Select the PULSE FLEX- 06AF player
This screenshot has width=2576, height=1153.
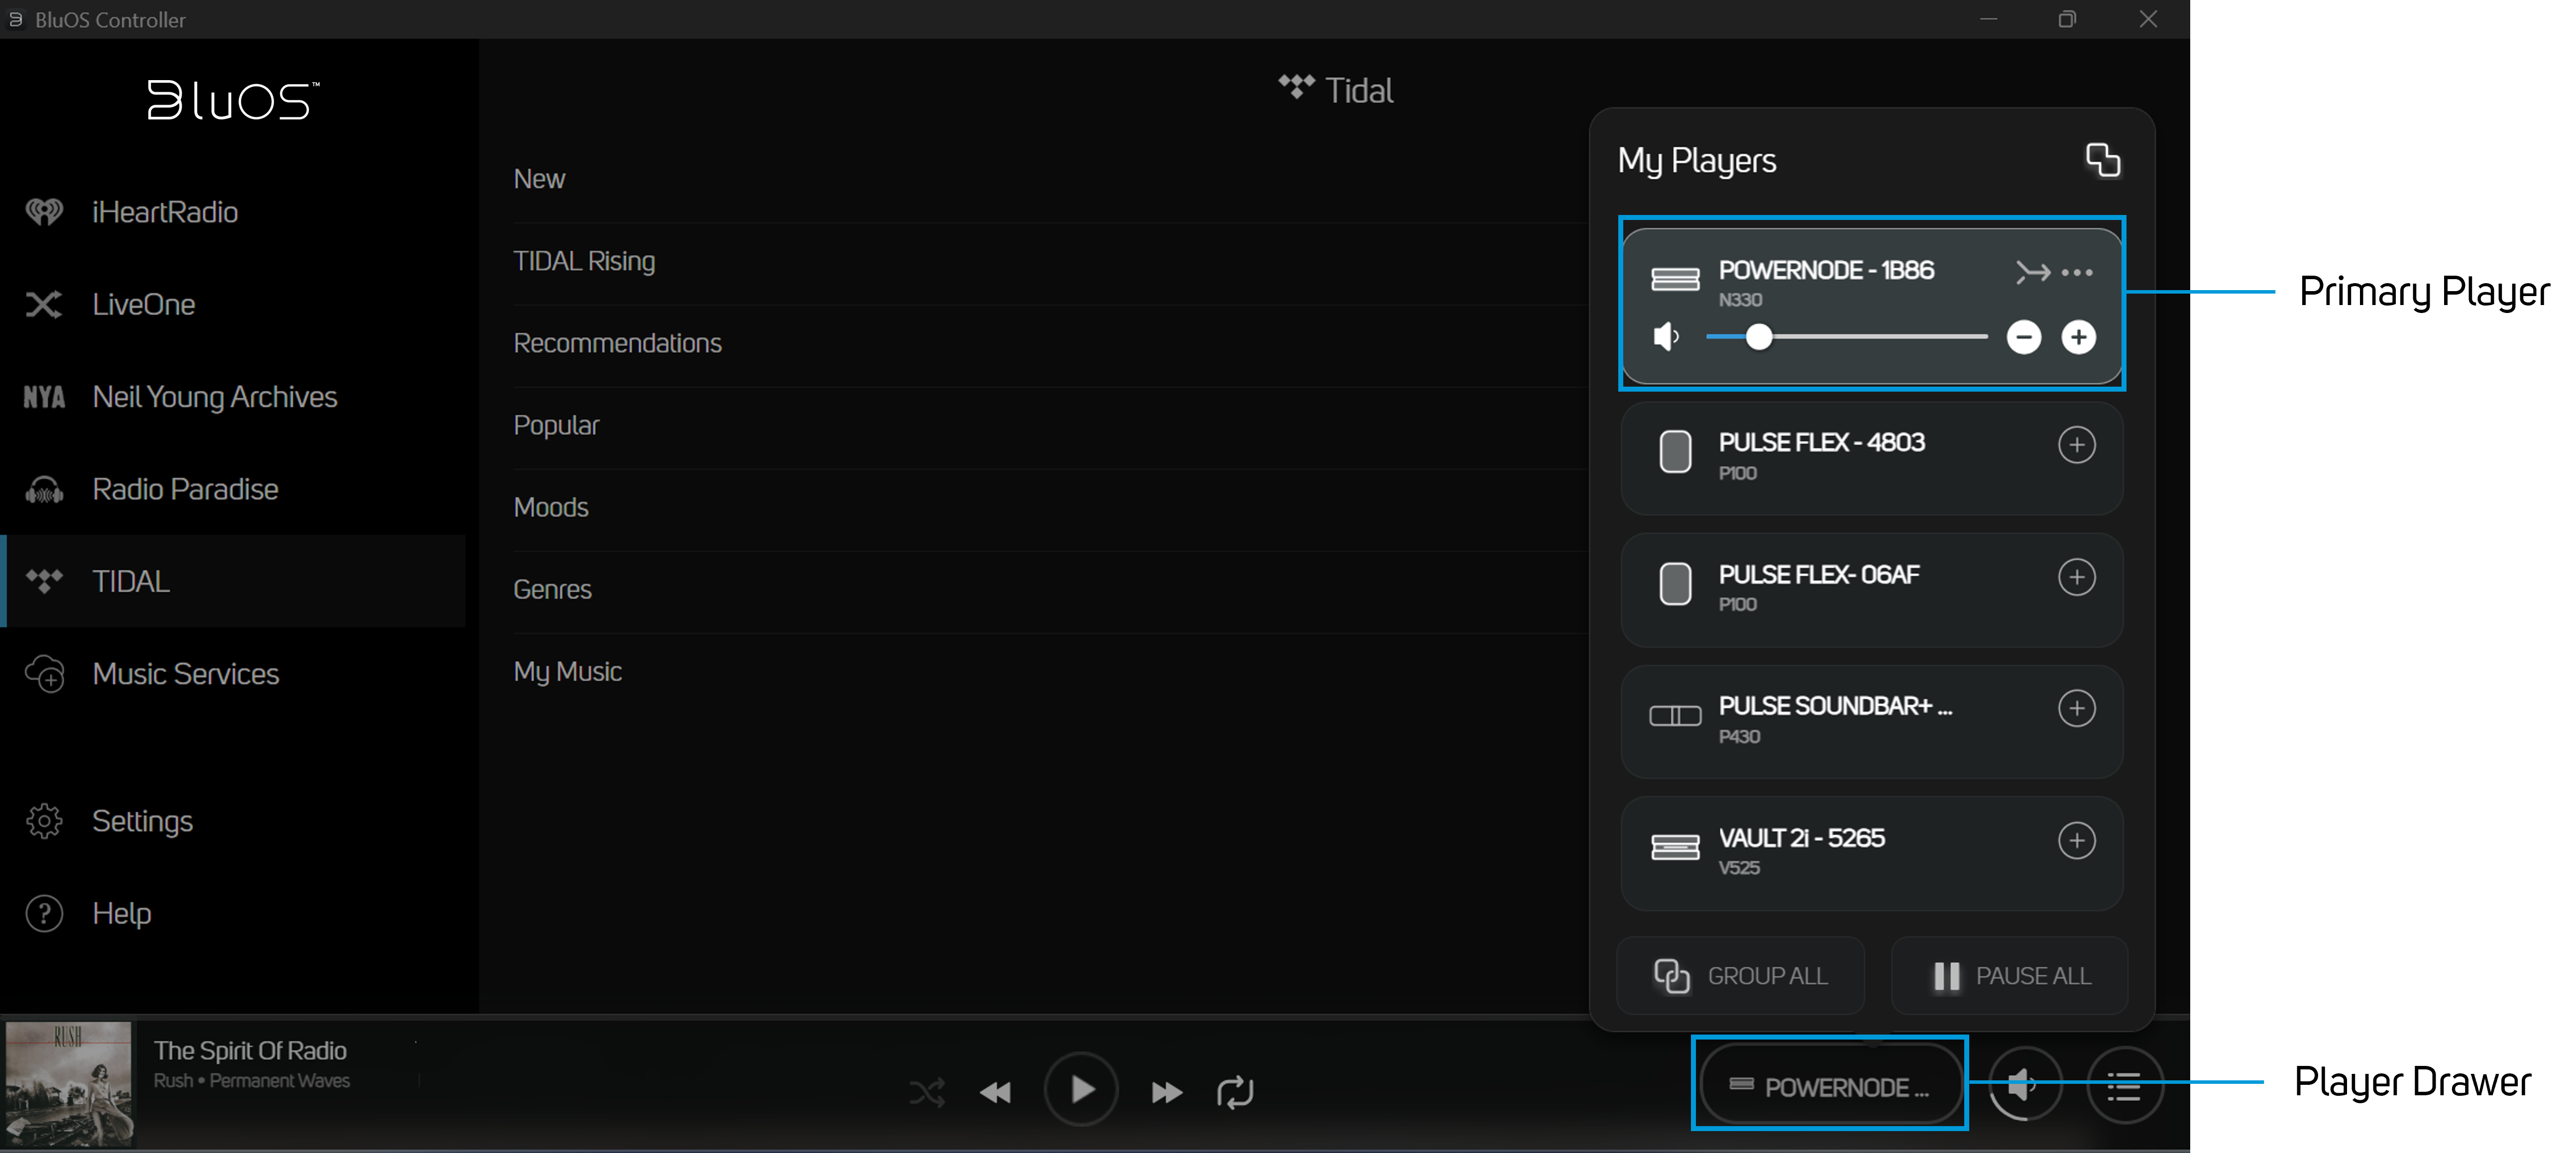1871,589
